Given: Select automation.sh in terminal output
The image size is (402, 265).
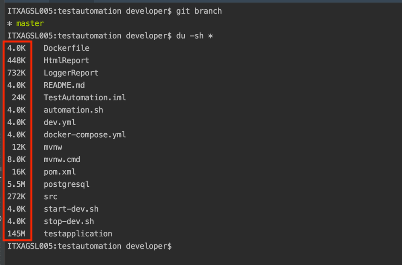Looking at the screenshot, I should (x=73, y=110).
